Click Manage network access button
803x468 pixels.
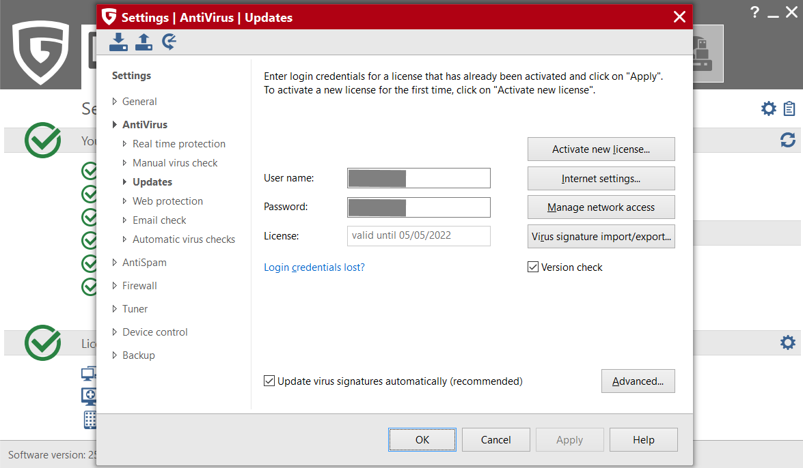pos(601,207)
